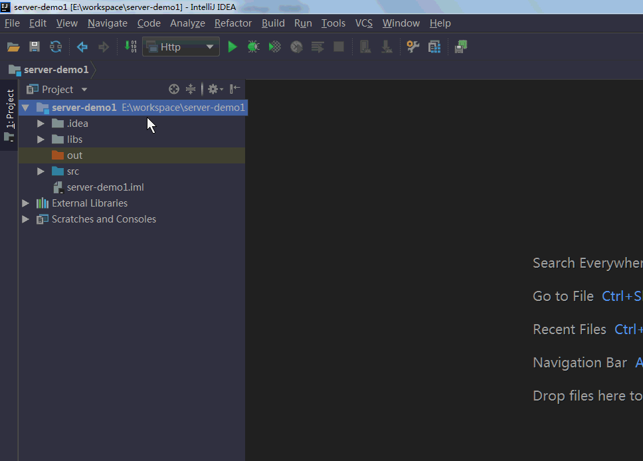
Task: Click server-demo1 in the navigation bar
Action: 56,70
